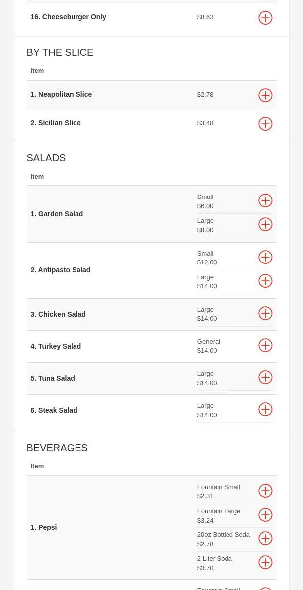
Task: Add Pepsi Fountain Large to order
Action: pos(265,515)
